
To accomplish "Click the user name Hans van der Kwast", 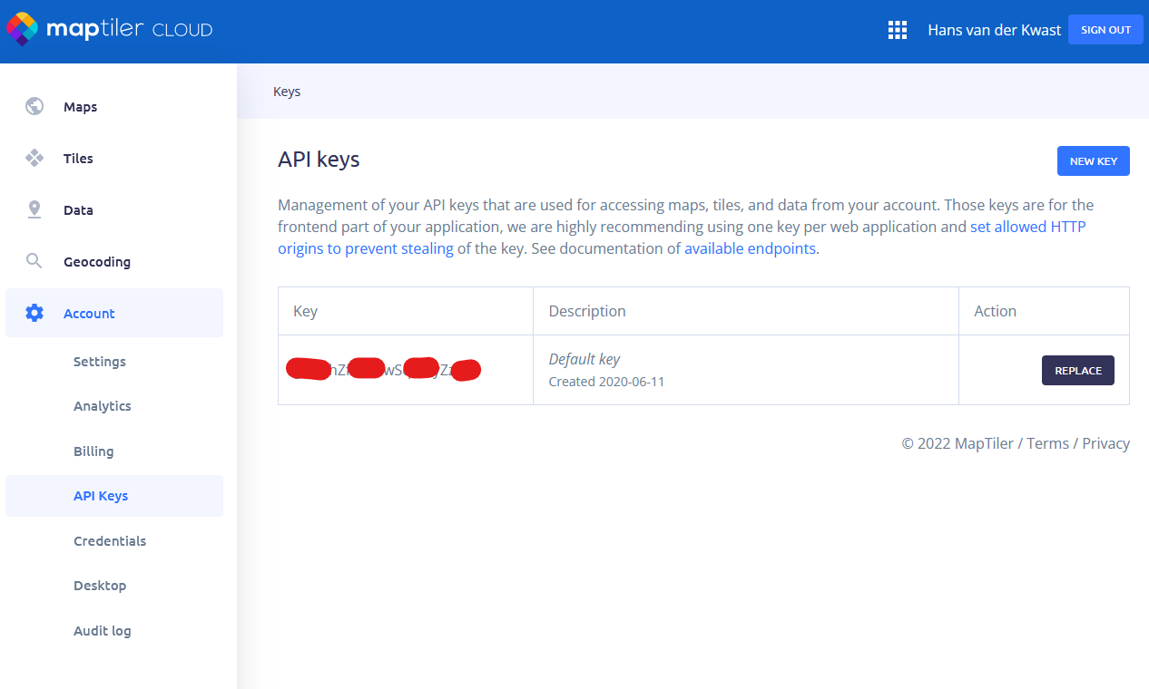I will pyautogui.click(x=995, y=30).
